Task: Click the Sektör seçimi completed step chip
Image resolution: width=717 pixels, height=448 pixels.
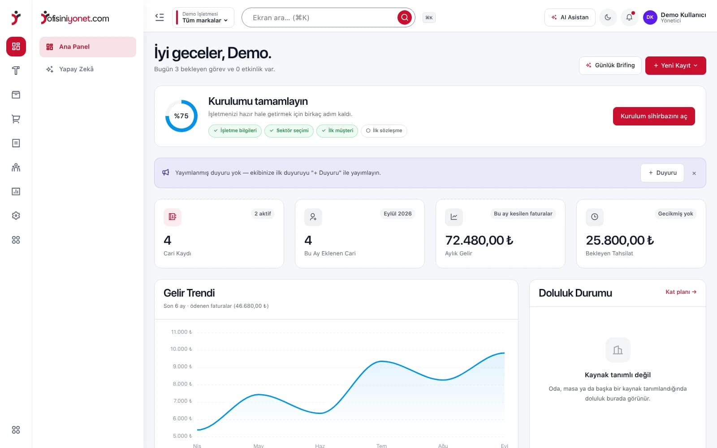Action: [289, 131]
